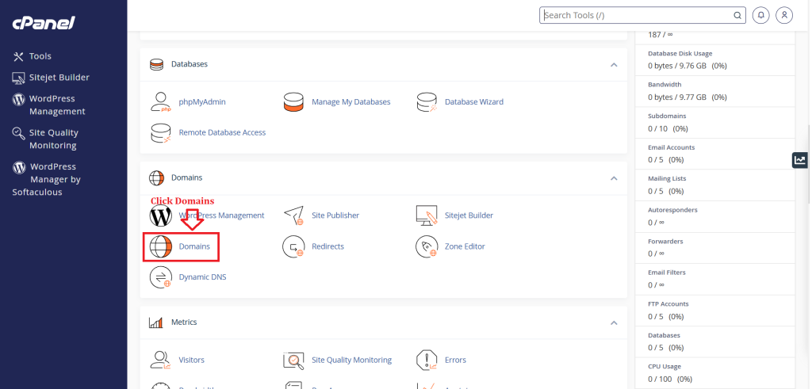The height and width of the screenshot is (389, 812).
Task: Open WordPress Manager by Softaculous sidebar item
Action: (x=47, y=180)
